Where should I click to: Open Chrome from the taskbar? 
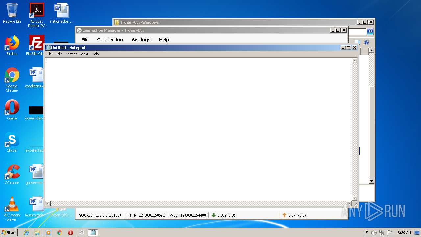pyautogui.click(x=60, y=233)
